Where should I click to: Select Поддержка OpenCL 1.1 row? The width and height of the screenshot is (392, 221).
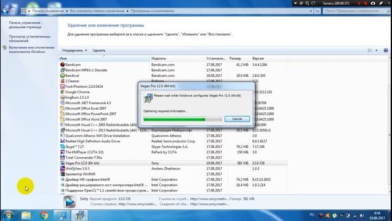click(173, 190)
